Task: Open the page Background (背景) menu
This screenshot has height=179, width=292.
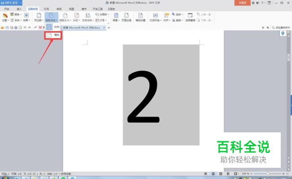Action: [x=116, y=17]
